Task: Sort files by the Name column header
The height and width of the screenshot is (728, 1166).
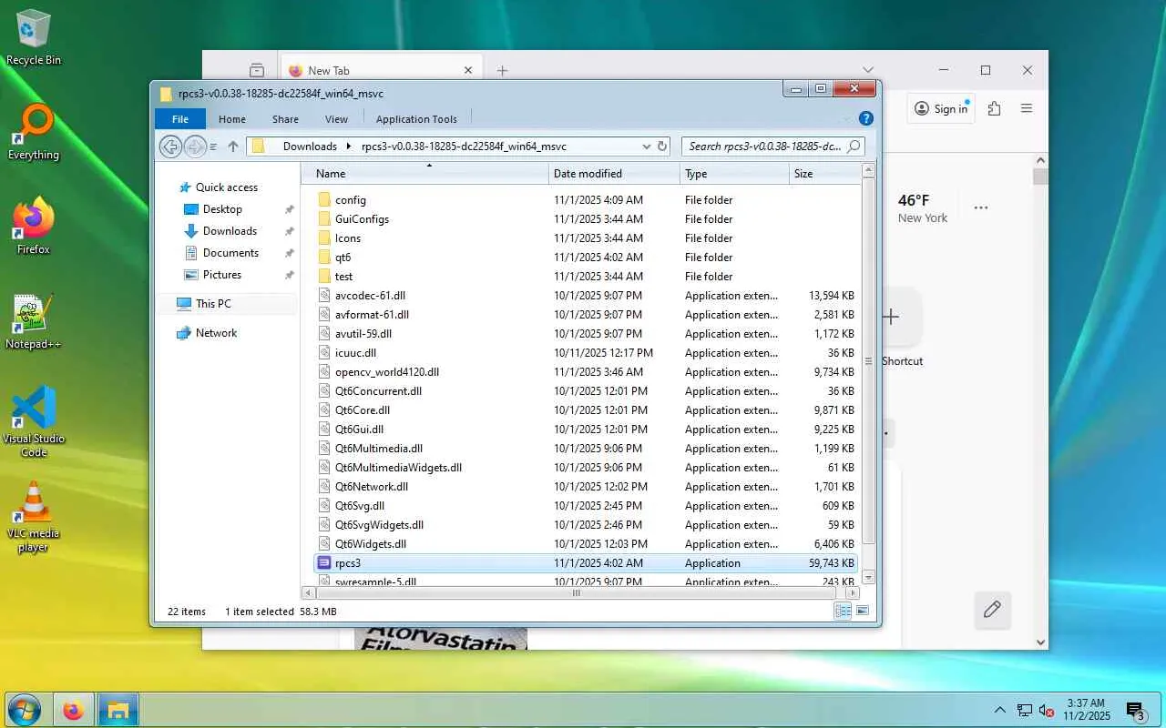Action: click(425, 173)
